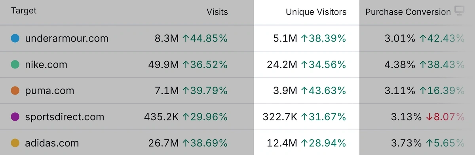Select the 5.1M unique visitors value

coord(285,38)
